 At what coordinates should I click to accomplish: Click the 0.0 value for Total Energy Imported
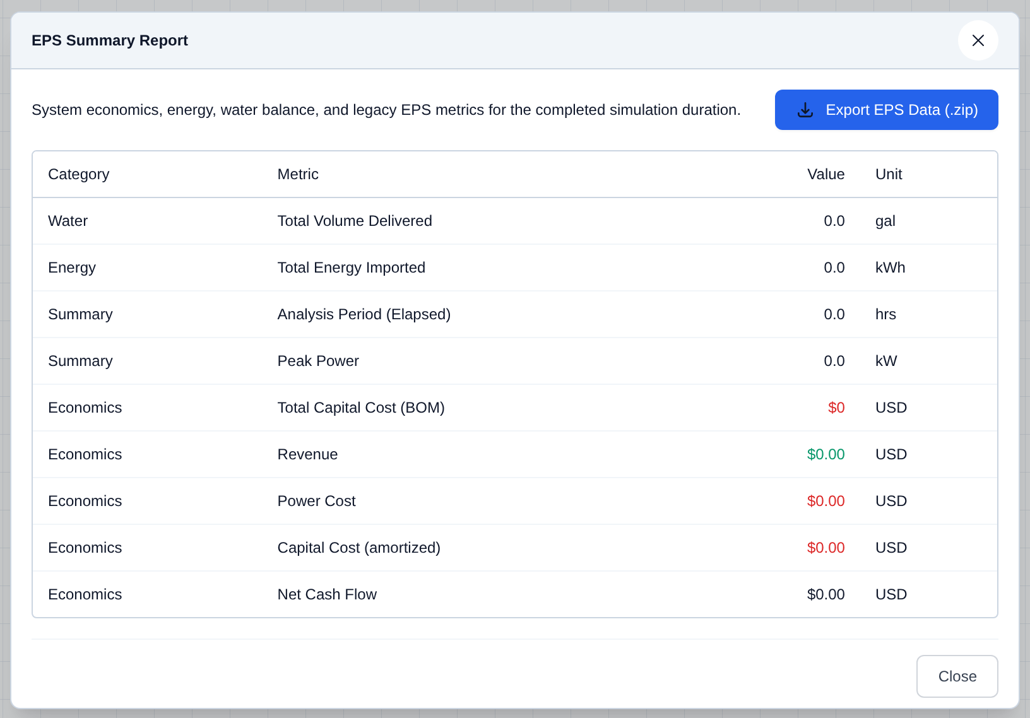click(834, 268)
